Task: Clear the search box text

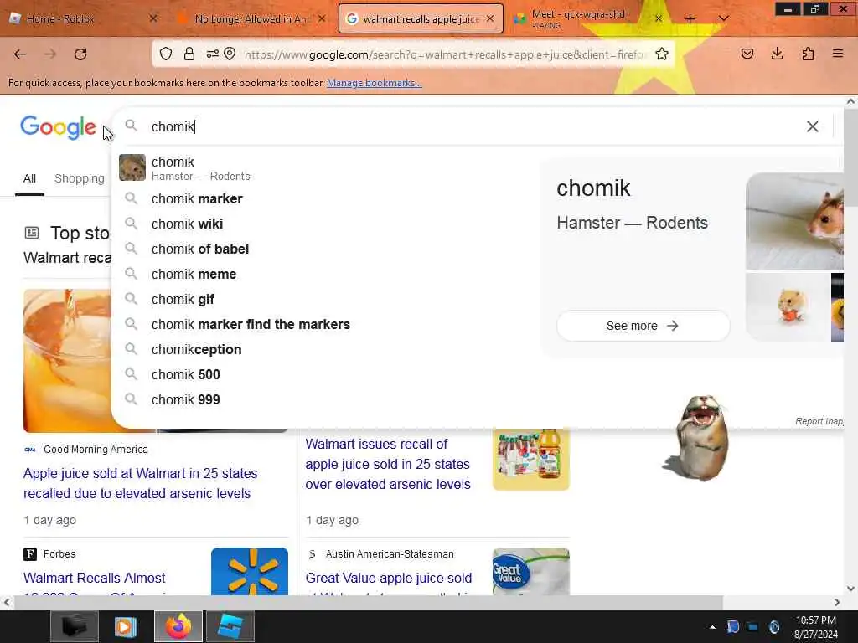Action: 813,127
